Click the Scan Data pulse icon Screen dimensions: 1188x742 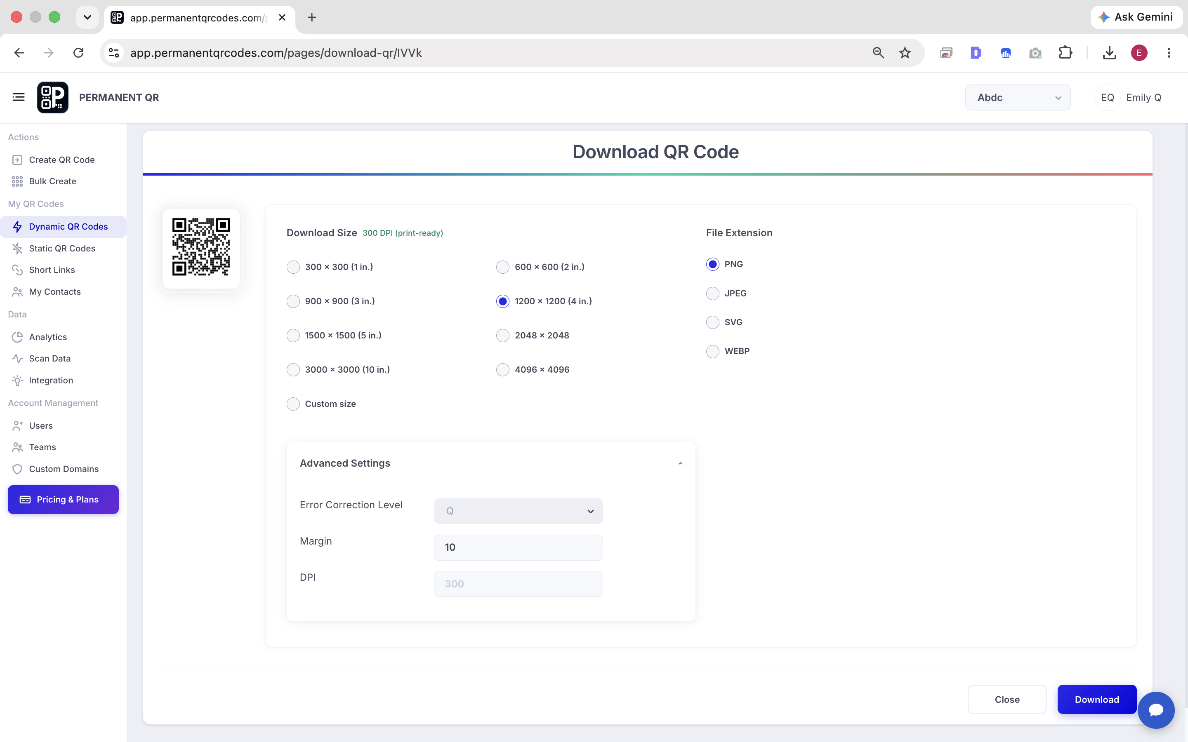click(x=17, y=359)
